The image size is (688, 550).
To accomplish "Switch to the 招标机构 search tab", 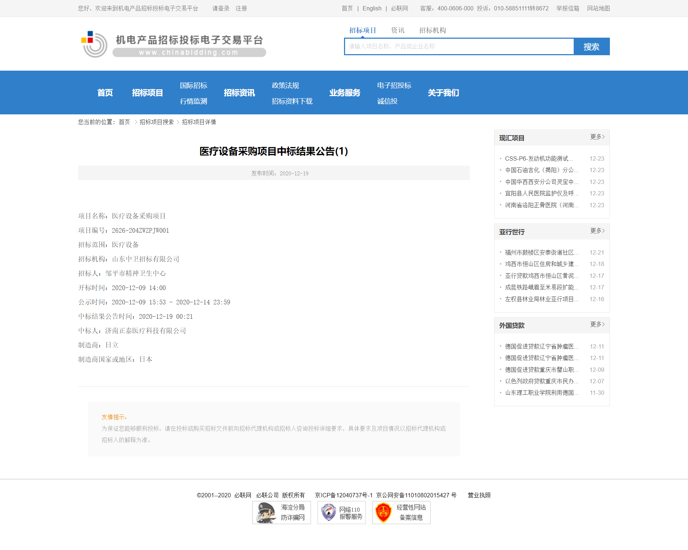I will point(433,30).
